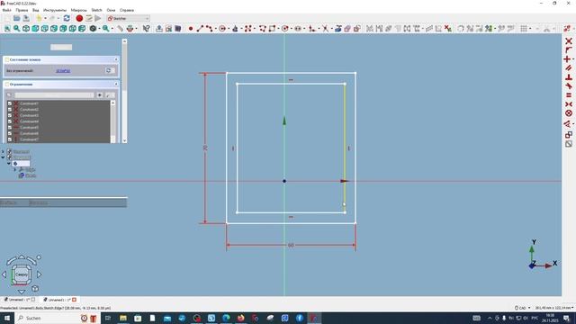Open the draw style dropdown arrow

pos(100,29)
